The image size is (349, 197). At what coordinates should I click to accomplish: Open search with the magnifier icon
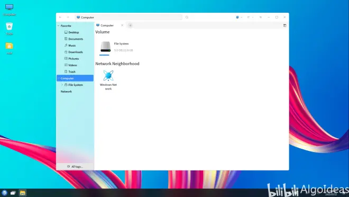(x=187, y=17)
